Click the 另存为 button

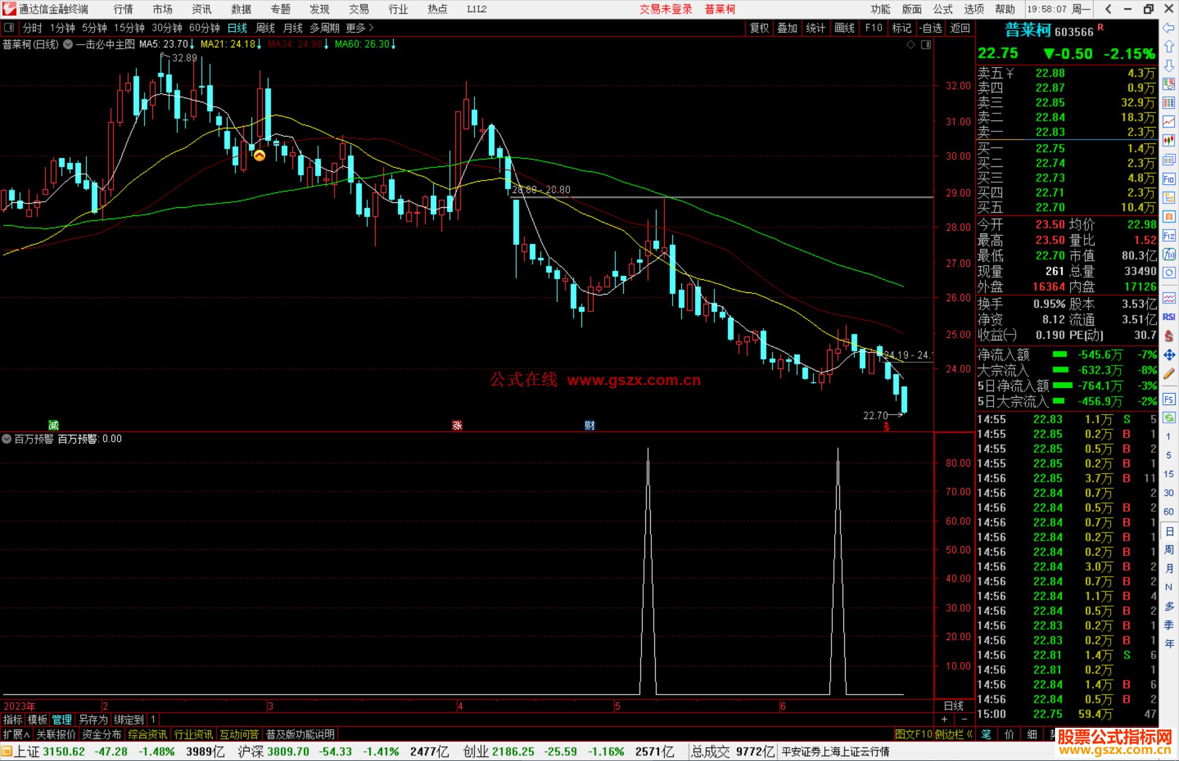click(x=93, y=720)
